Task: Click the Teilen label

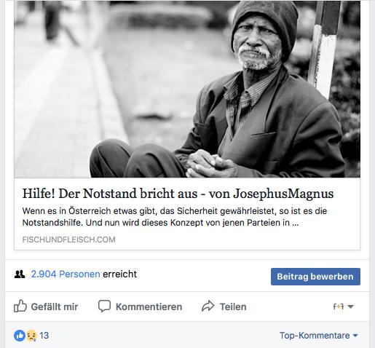Action: click(233, 307)
